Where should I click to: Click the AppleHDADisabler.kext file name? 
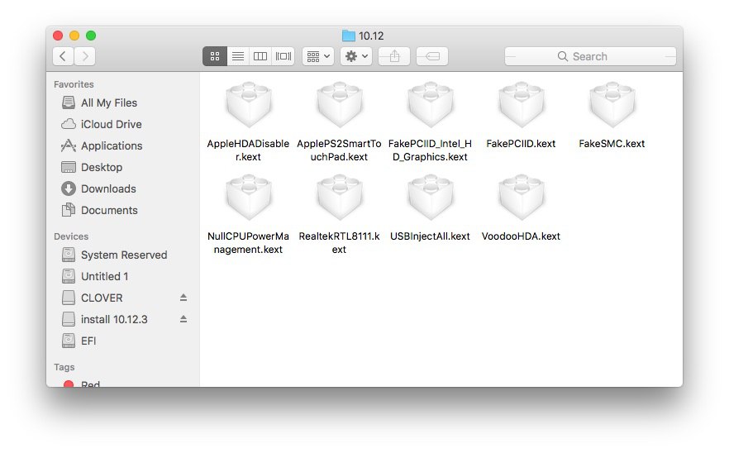(x=248, y=150)
